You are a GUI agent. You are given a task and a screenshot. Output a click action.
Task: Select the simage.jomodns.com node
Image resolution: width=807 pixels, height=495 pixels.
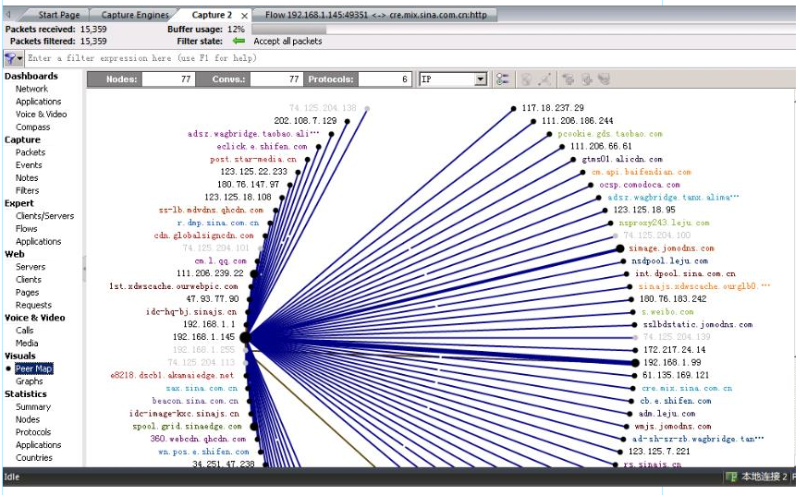click(671, 248)
